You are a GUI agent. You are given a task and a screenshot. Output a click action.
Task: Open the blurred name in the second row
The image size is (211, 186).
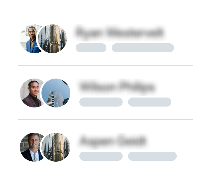118,87
